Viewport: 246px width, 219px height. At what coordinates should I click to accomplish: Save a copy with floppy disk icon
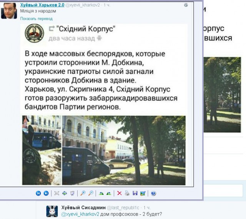pyautogui.click(x=135, y=193)
